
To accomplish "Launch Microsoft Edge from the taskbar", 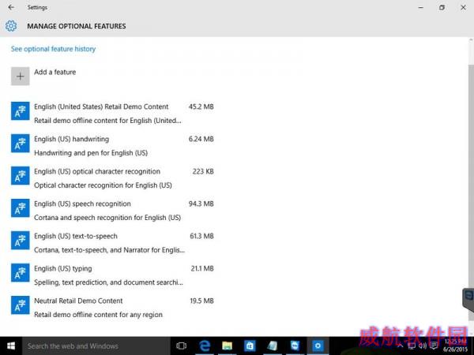I will (205, 346).
